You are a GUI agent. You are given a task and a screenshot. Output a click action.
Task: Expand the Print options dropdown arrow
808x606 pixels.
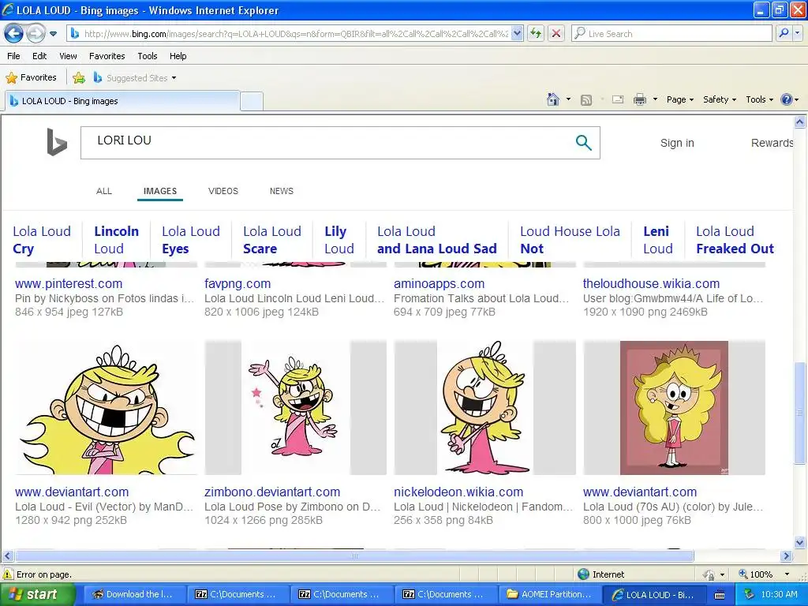click(655, 99)
